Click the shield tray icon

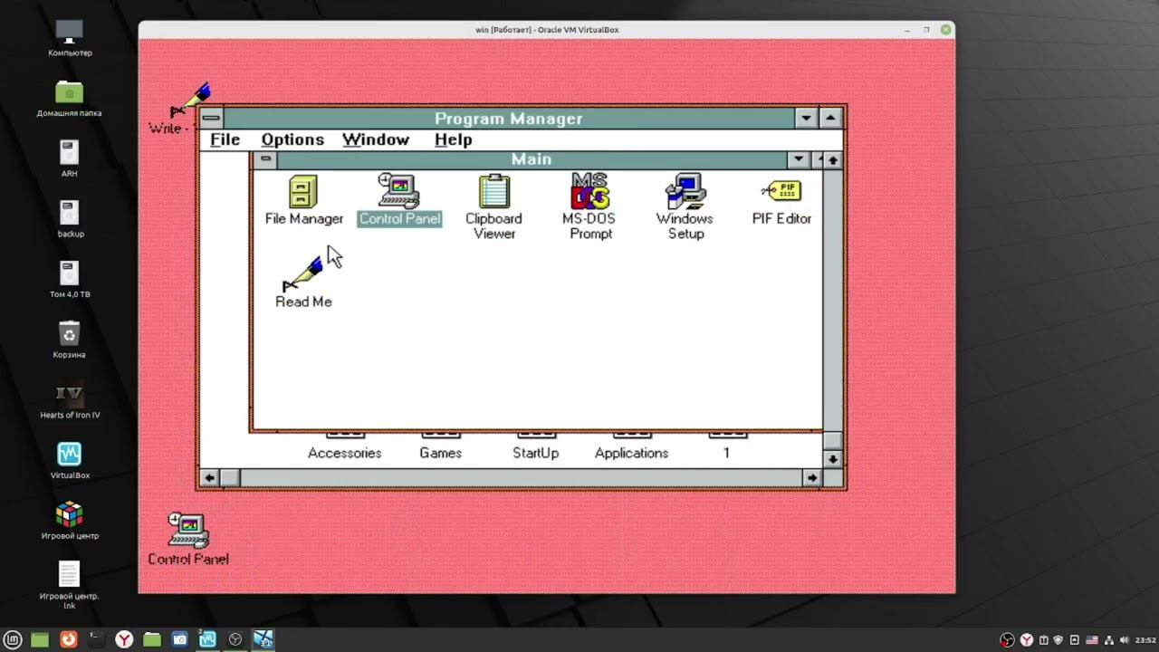click(x=1058, y=640)
